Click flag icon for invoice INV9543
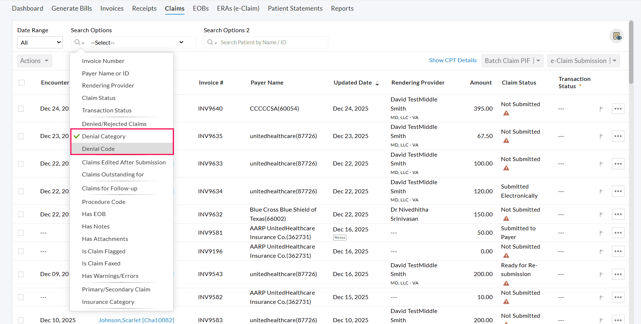This screenshot has width=641, height=324. point(601,274)
